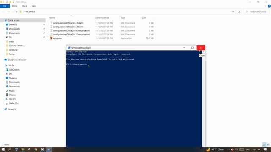Screen dimensions: 271x152
Task: Open the Share ribbon tab
Action: coord(25,6)
